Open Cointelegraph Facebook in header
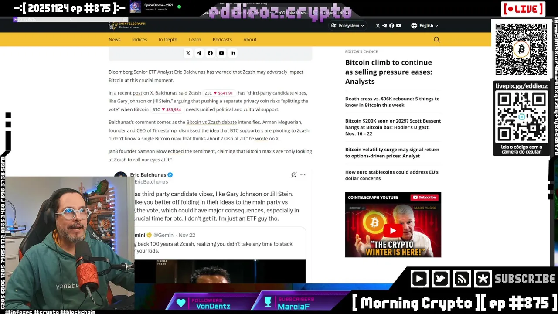 pos(391,26)
